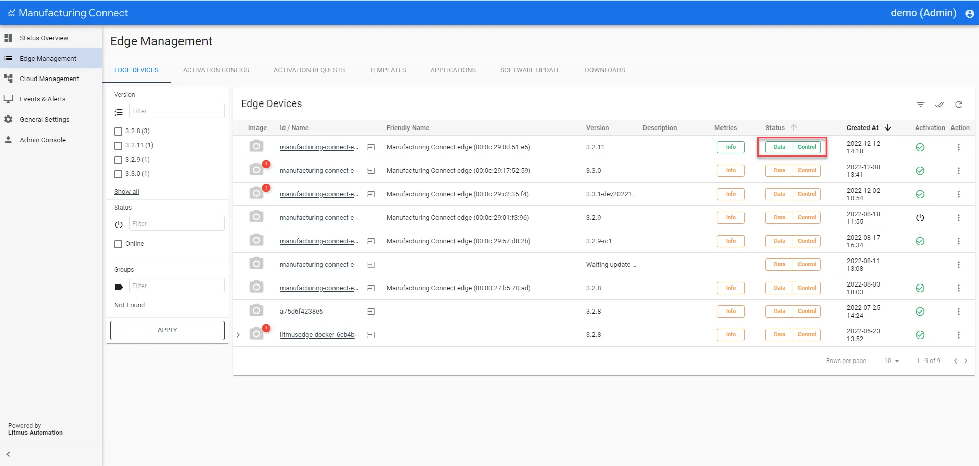The height and width of the screenshot is (466, 979).
Task: Go to previous page of devices
Action: (x=955, y=361)
